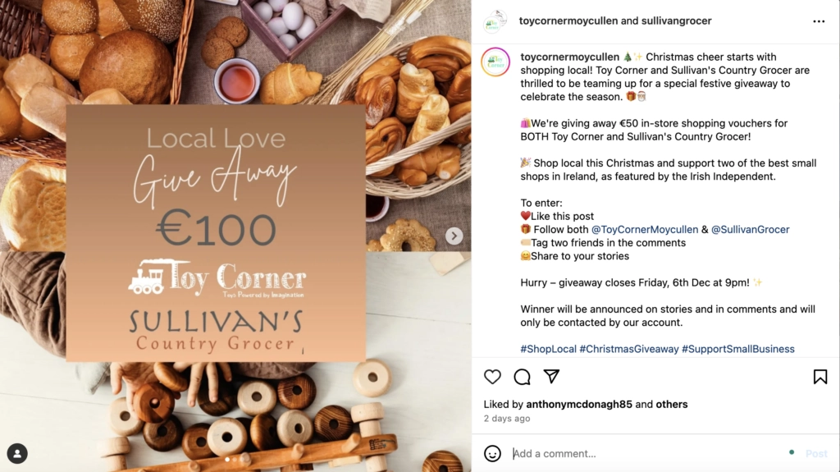Open comments with speech bubble icon
This screenshot has width=840, height=472.
tap(522, 377)
